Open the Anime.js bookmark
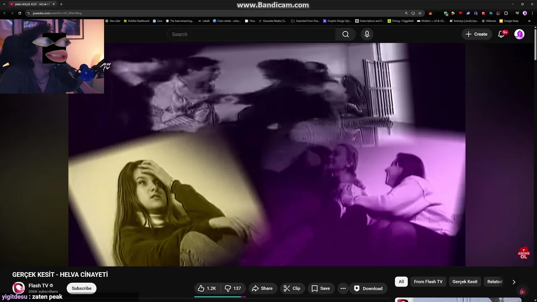 464,21
